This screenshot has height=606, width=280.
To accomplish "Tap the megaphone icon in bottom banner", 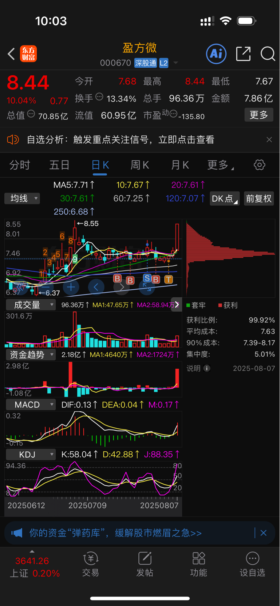I will pyautogui.click(x=17, y=533).
